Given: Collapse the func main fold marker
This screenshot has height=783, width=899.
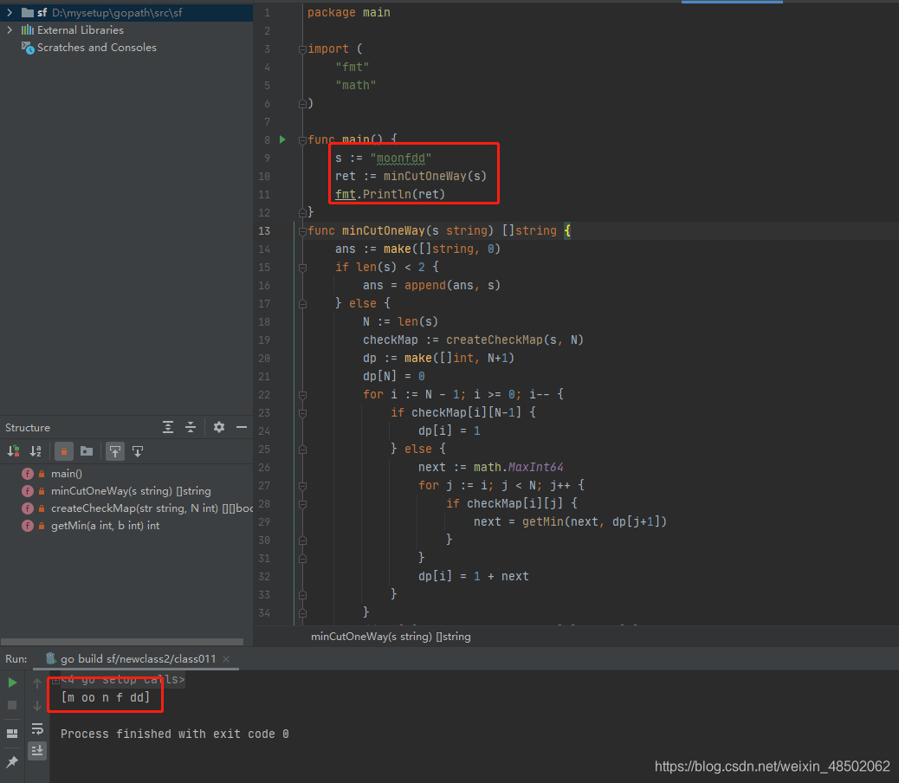Looking at the screenshot, I should pos(302,140).
